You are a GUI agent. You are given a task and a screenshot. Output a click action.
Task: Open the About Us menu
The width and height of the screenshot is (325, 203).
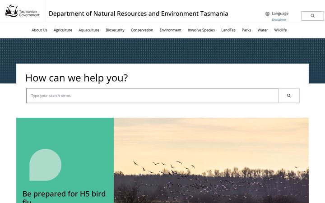pos(39,30)
